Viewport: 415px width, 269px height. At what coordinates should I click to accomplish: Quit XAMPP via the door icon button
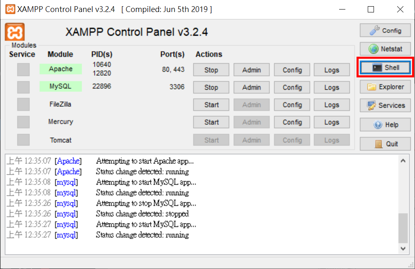[385, 144]
